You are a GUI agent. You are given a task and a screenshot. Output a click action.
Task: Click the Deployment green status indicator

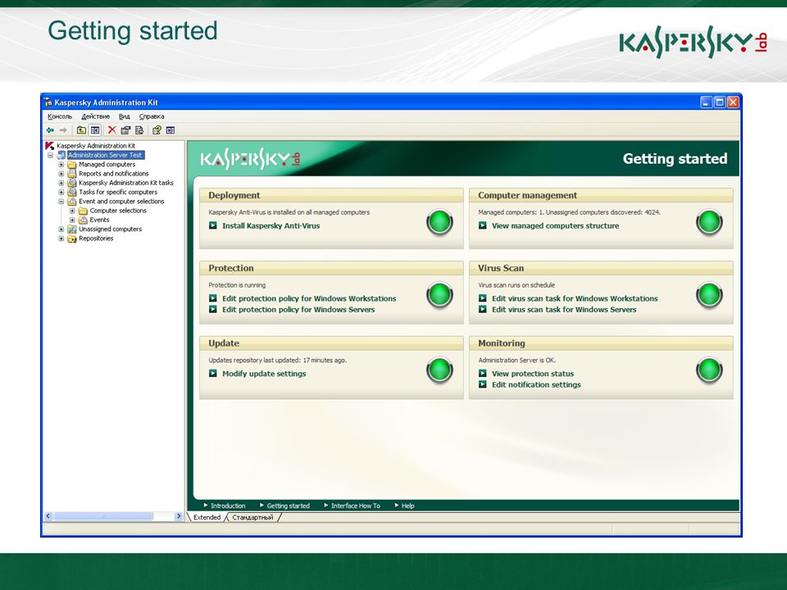click(439, 222)
